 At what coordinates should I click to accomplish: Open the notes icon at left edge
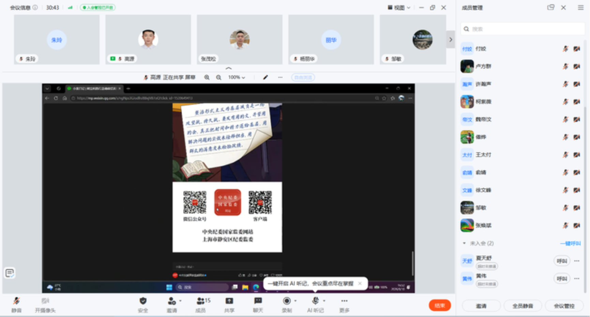click(x=10, y=273)
